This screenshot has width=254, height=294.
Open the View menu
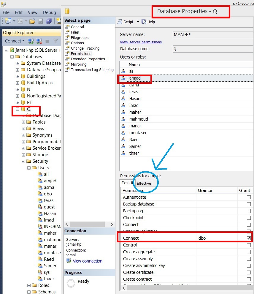point(33,12)
